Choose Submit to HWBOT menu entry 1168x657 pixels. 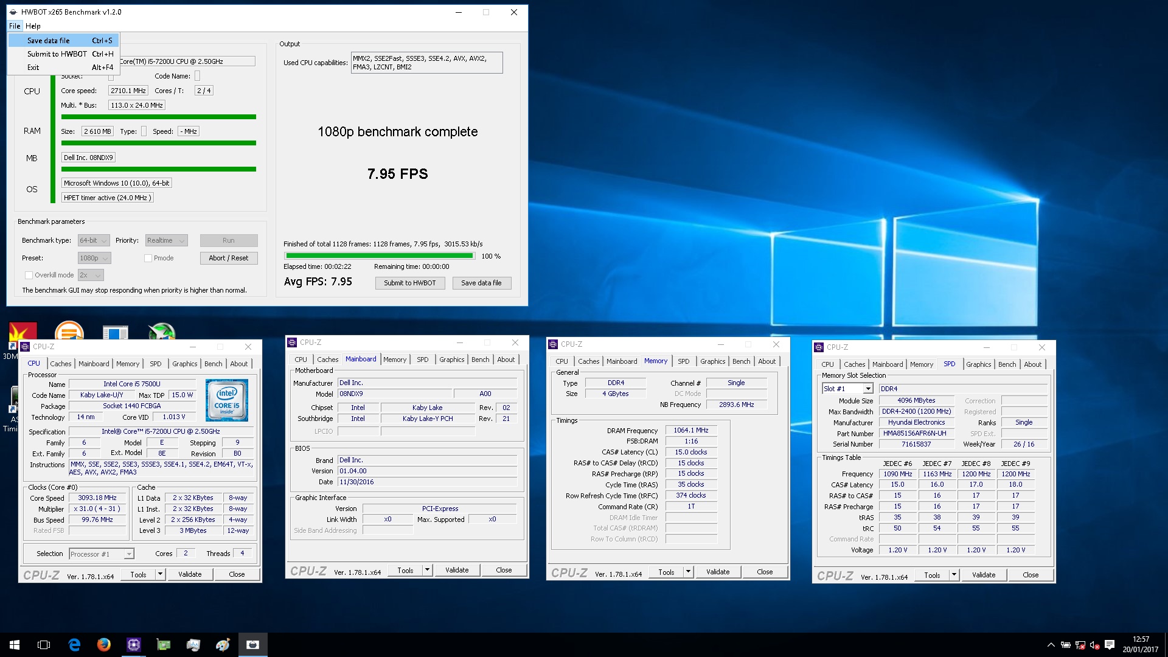pyautogui.click(x=63, y=54)
